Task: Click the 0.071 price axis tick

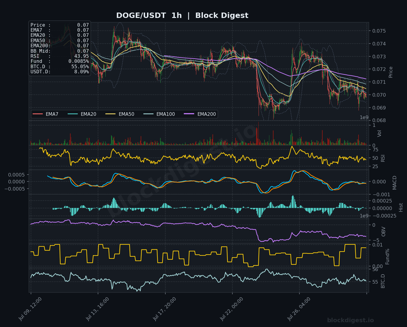Action: click(379, 82)
